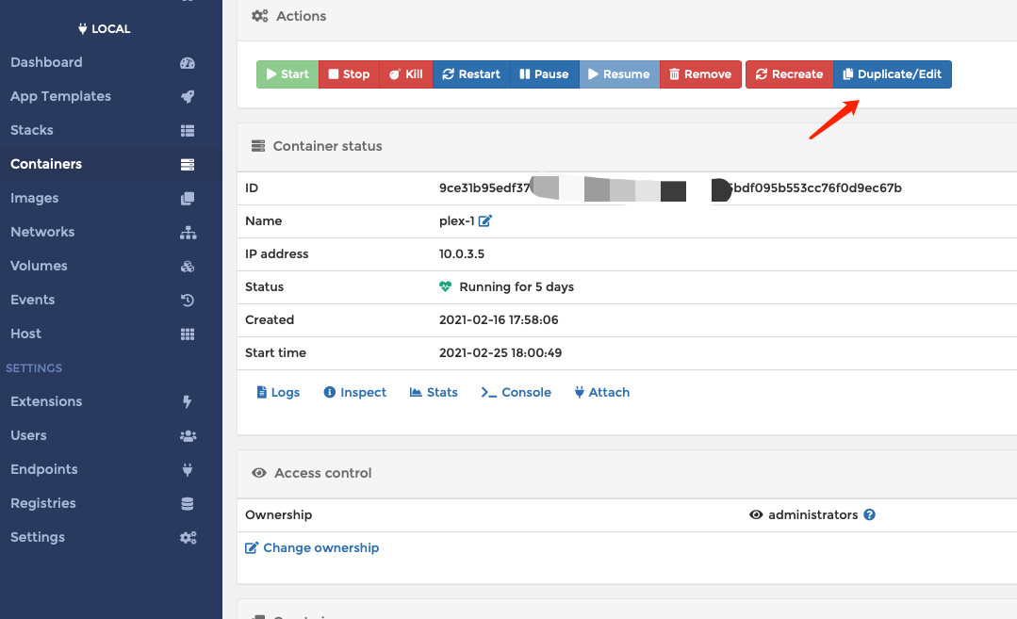Viewport: 1017px width, 619px height.
Task: Click the eye icon beside Access control
Action: (259, 473)
